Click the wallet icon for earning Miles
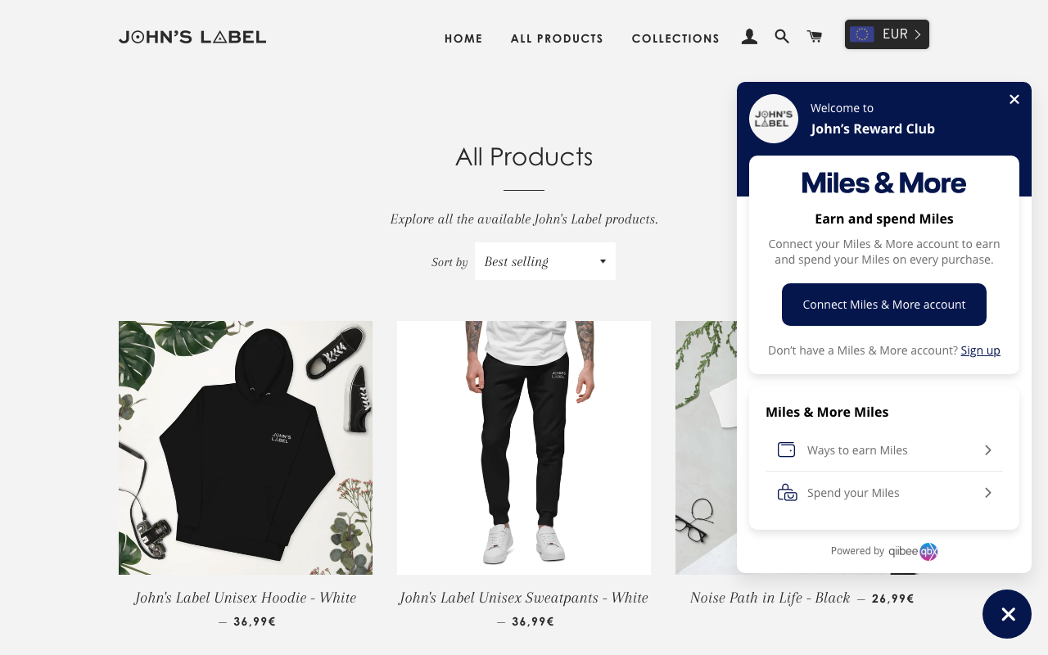1048x655 pixels. pyautogui.click(x=786, y=449)
